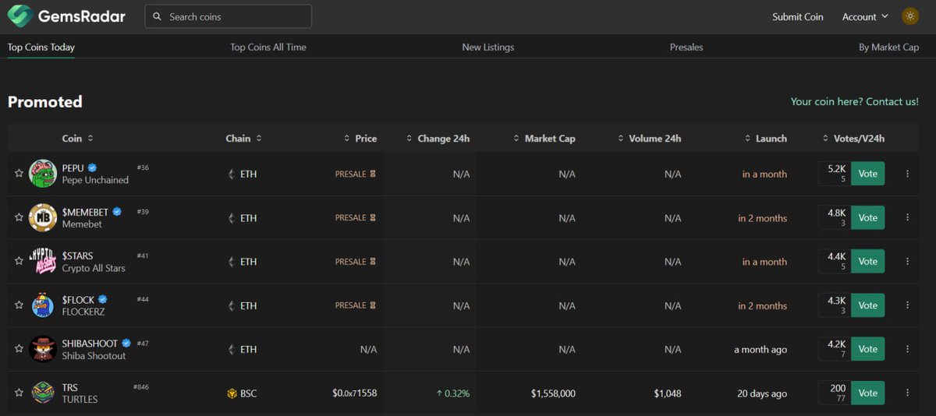Favorite the $MEMEBET coin with star
Viewport: 936px width, 416px height.
(19, 218)
